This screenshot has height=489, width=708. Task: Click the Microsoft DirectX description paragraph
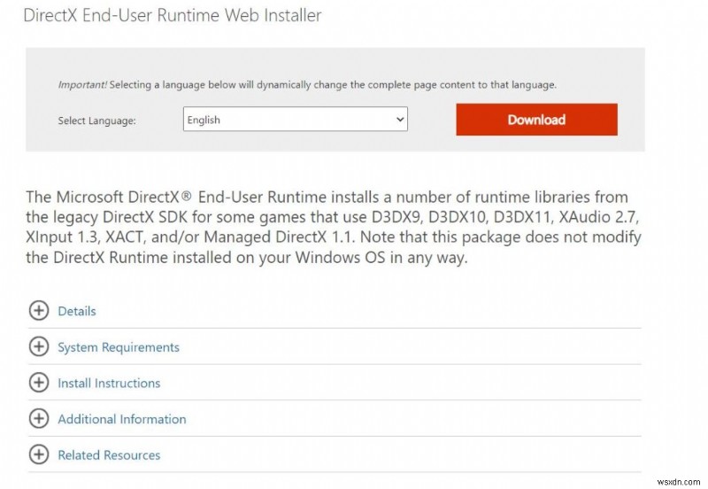334,228
